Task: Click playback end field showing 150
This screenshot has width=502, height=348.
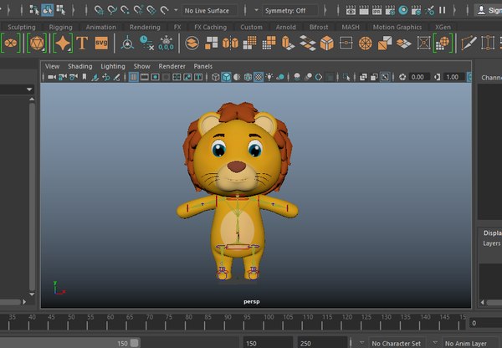Action: coord(268,343)
